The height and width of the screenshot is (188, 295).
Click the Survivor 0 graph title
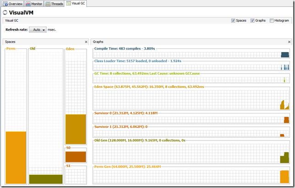126,113
